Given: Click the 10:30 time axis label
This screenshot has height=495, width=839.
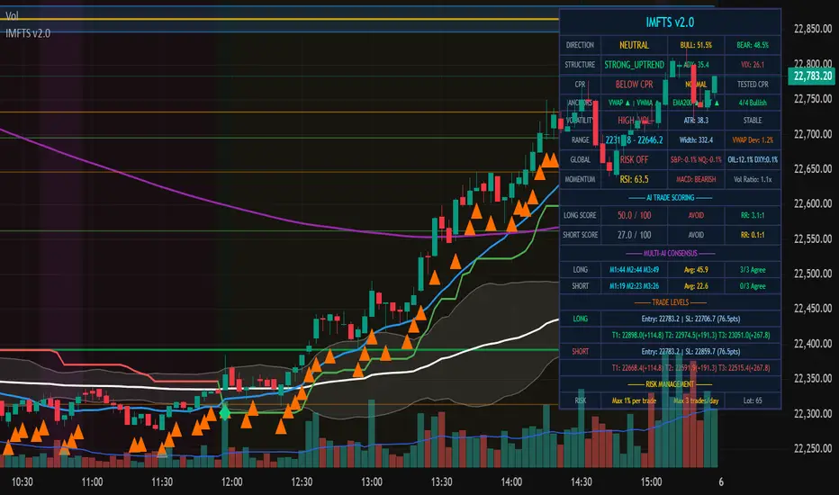Looking at the screenshot, I should [x=22, y=482].
